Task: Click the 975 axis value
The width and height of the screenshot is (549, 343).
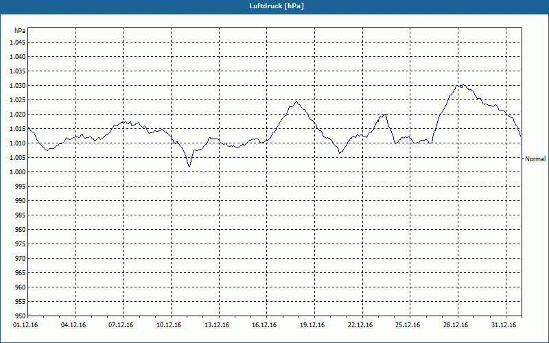Action: (21, 244)
